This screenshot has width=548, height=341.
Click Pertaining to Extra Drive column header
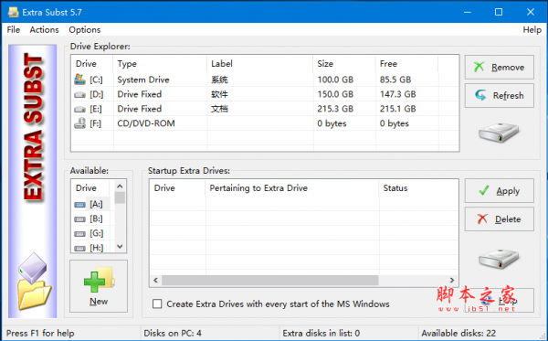click(x=292, y=188)
